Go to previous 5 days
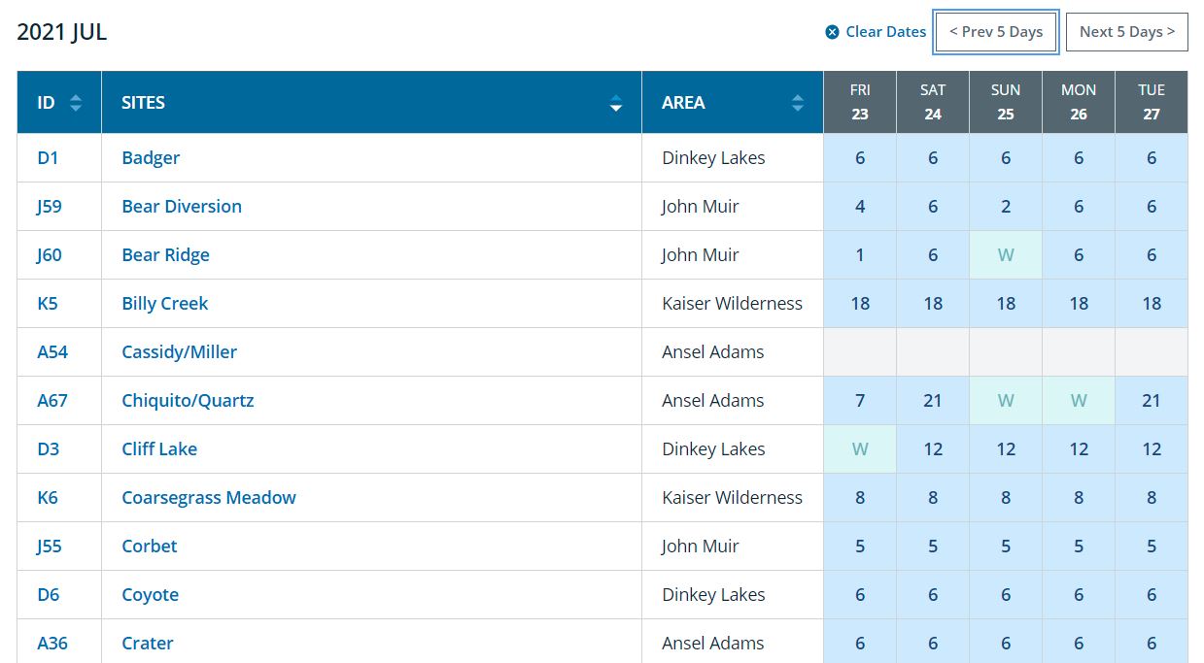Screen dimensions: 1204x663 click(996, 32)
